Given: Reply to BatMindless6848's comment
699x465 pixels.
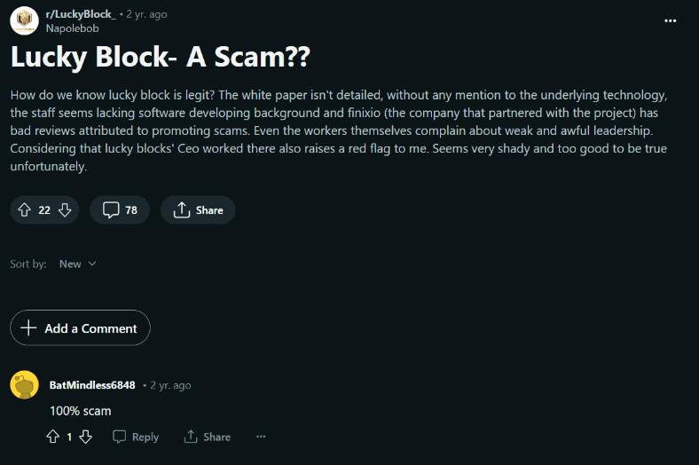Looking at the screenshot, I should [136, 437].
